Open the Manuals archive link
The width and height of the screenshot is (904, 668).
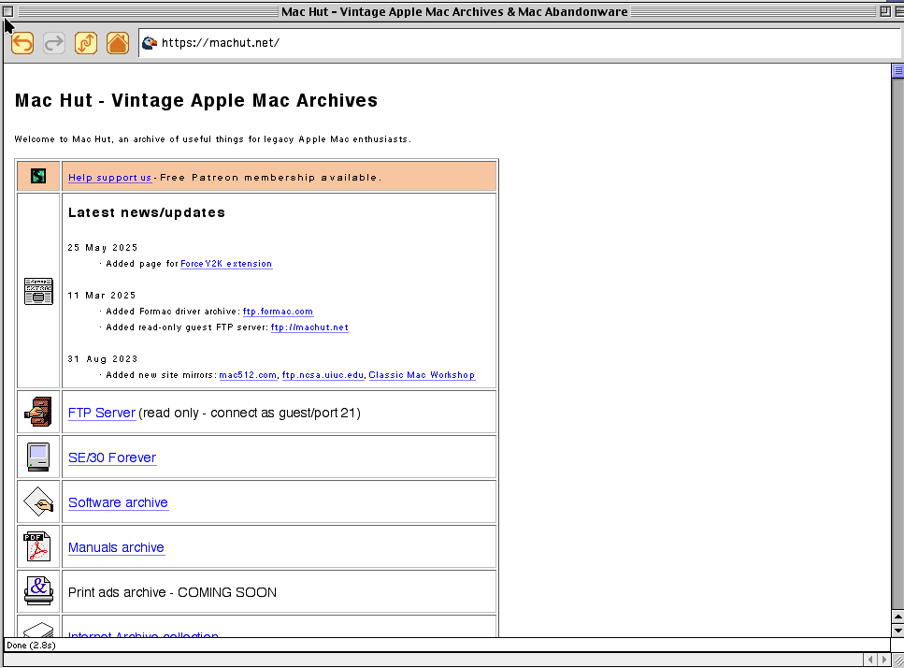116,547
